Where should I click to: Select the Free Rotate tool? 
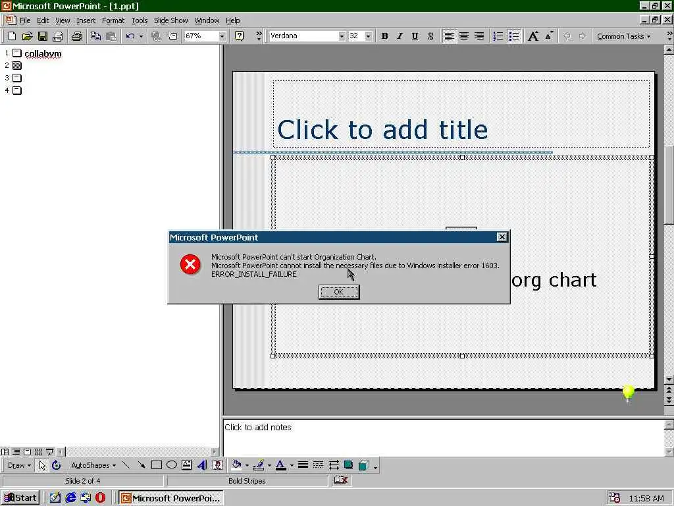(x=57, y=465)
